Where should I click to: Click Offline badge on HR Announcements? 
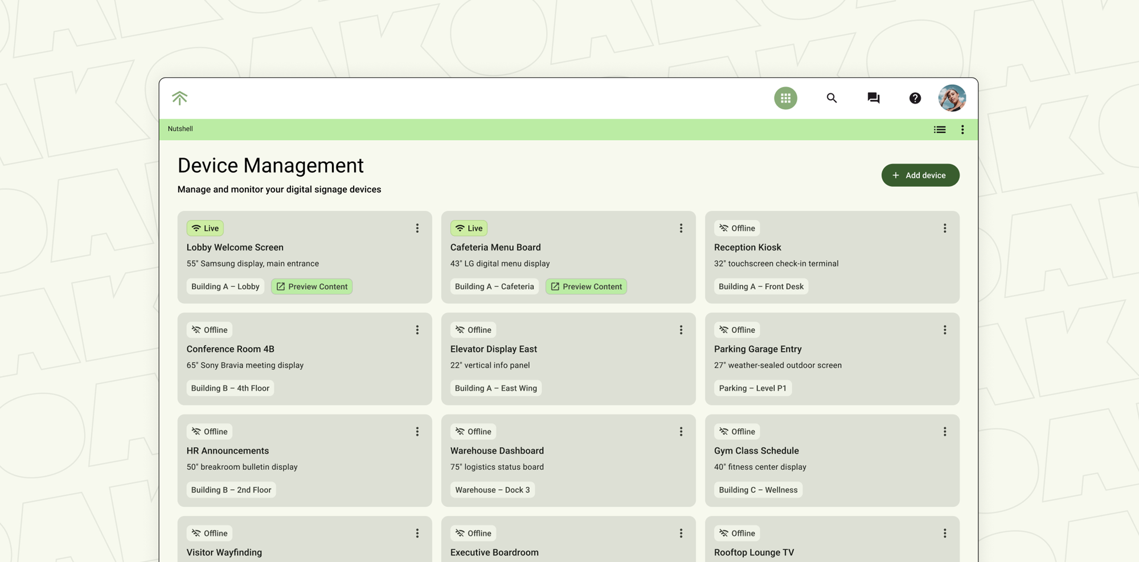[210, 432]
